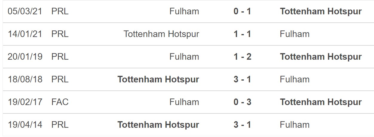The image size is (374, 137).
Task: Select Fulham away team in 14/01/21 row
Action: [294, 34]
